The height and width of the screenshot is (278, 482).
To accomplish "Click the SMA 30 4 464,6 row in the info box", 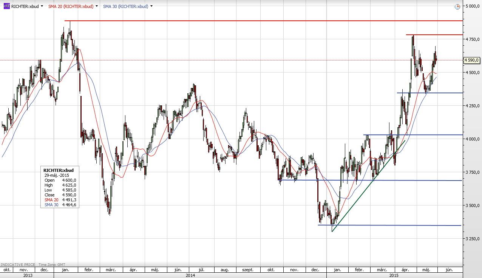I will (x=60, y=205).
